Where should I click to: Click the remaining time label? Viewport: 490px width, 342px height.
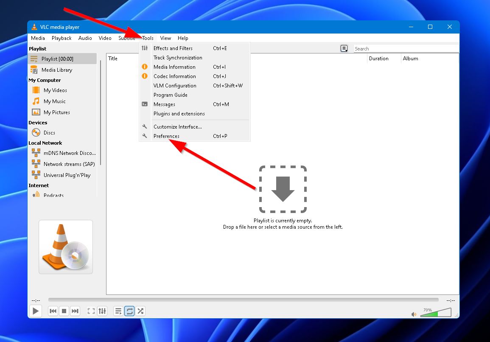[x=451, y=300]
